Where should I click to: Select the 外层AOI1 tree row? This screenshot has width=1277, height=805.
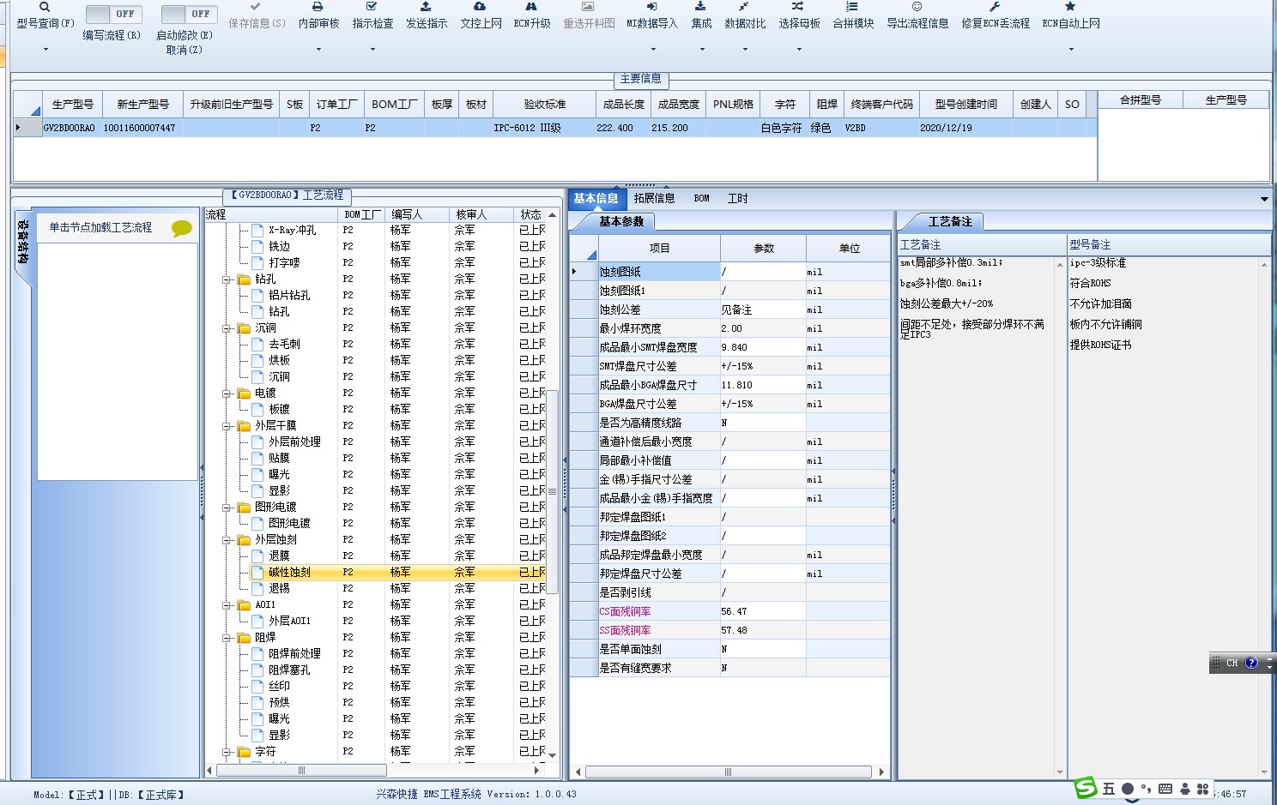pyautogui.click(x=289, y=622)
